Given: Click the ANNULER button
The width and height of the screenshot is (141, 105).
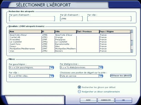Looking at the screenshot, I should (x=106, y=100).
